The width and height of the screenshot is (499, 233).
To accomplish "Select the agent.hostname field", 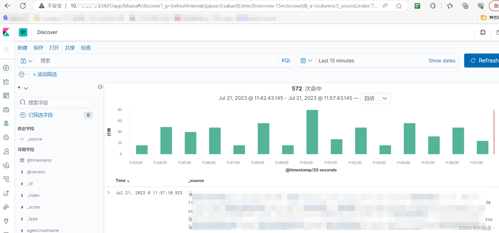I will [x=43, y=230].
